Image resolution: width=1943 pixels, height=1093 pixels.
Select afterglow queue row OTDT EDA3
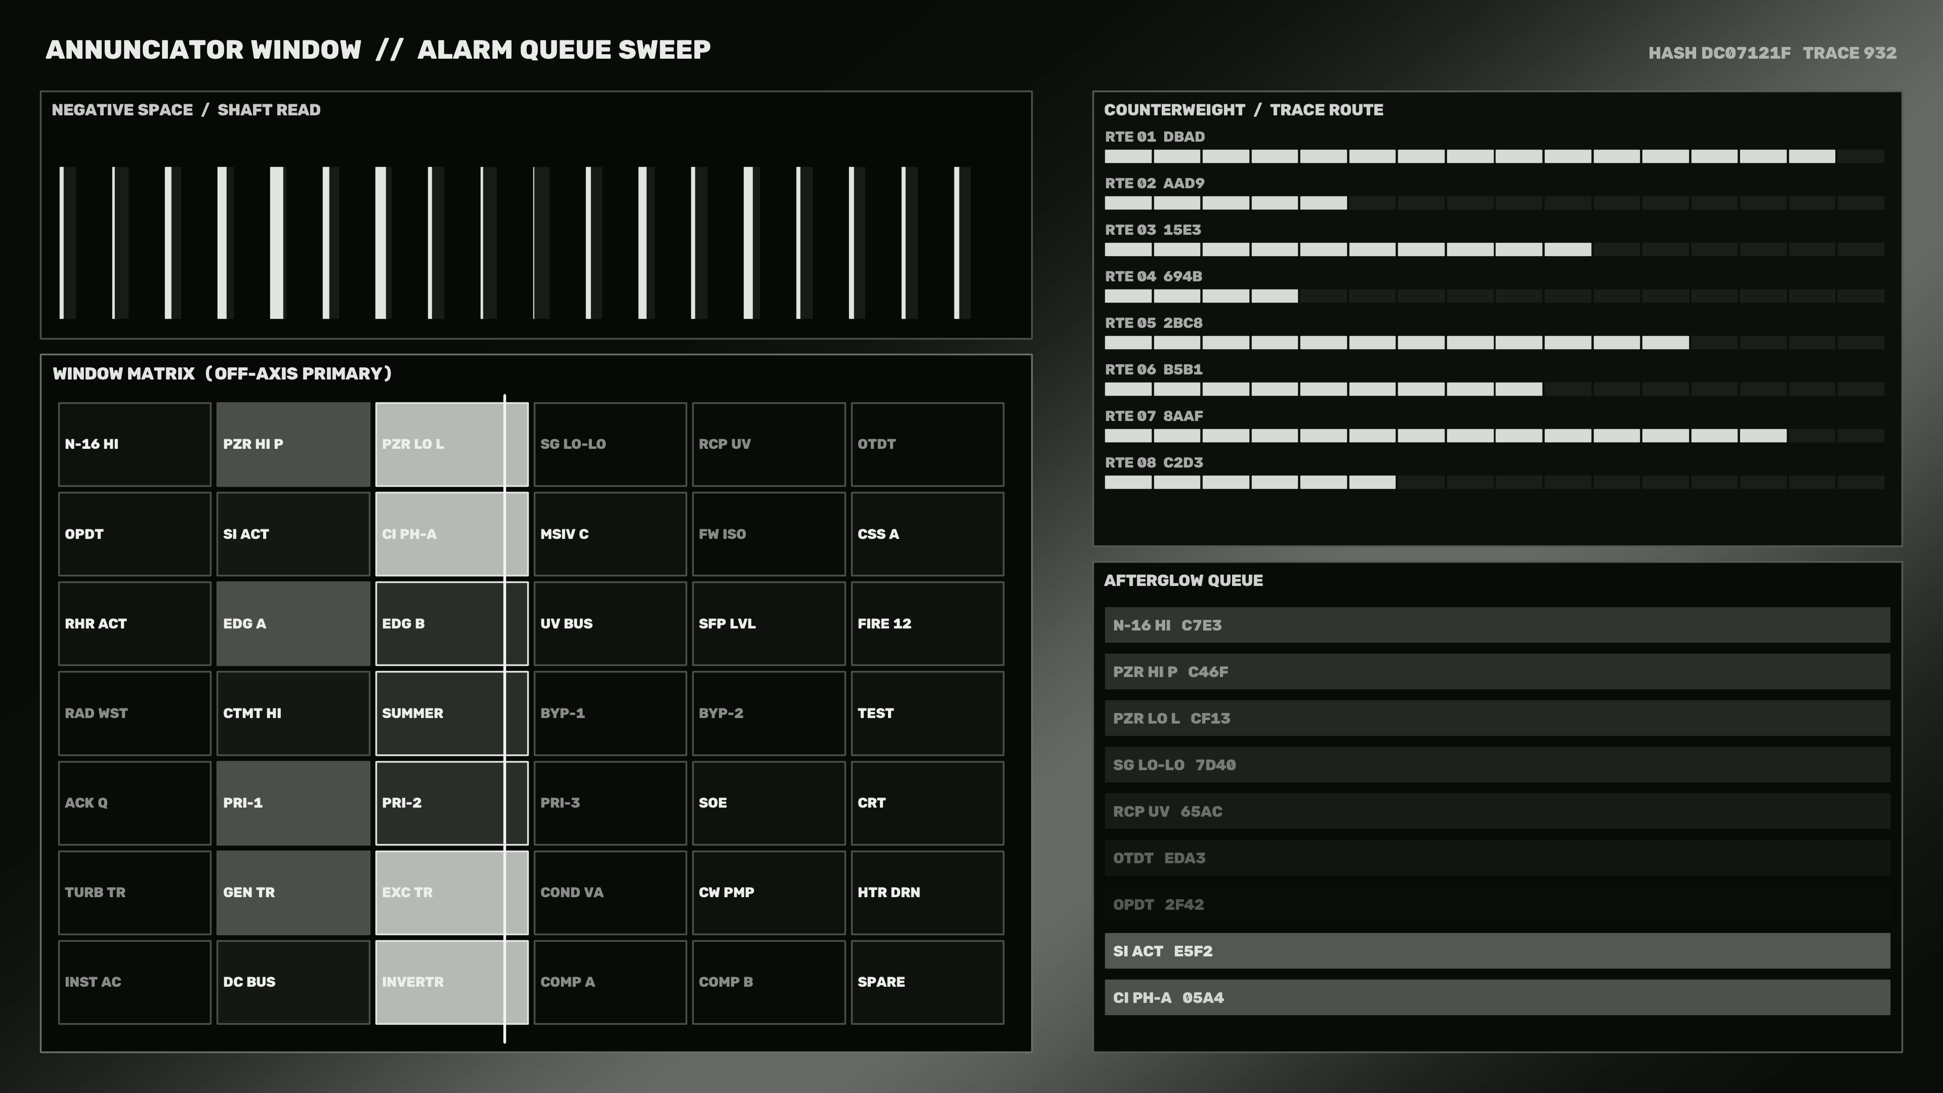click(x=1497, y=858)
